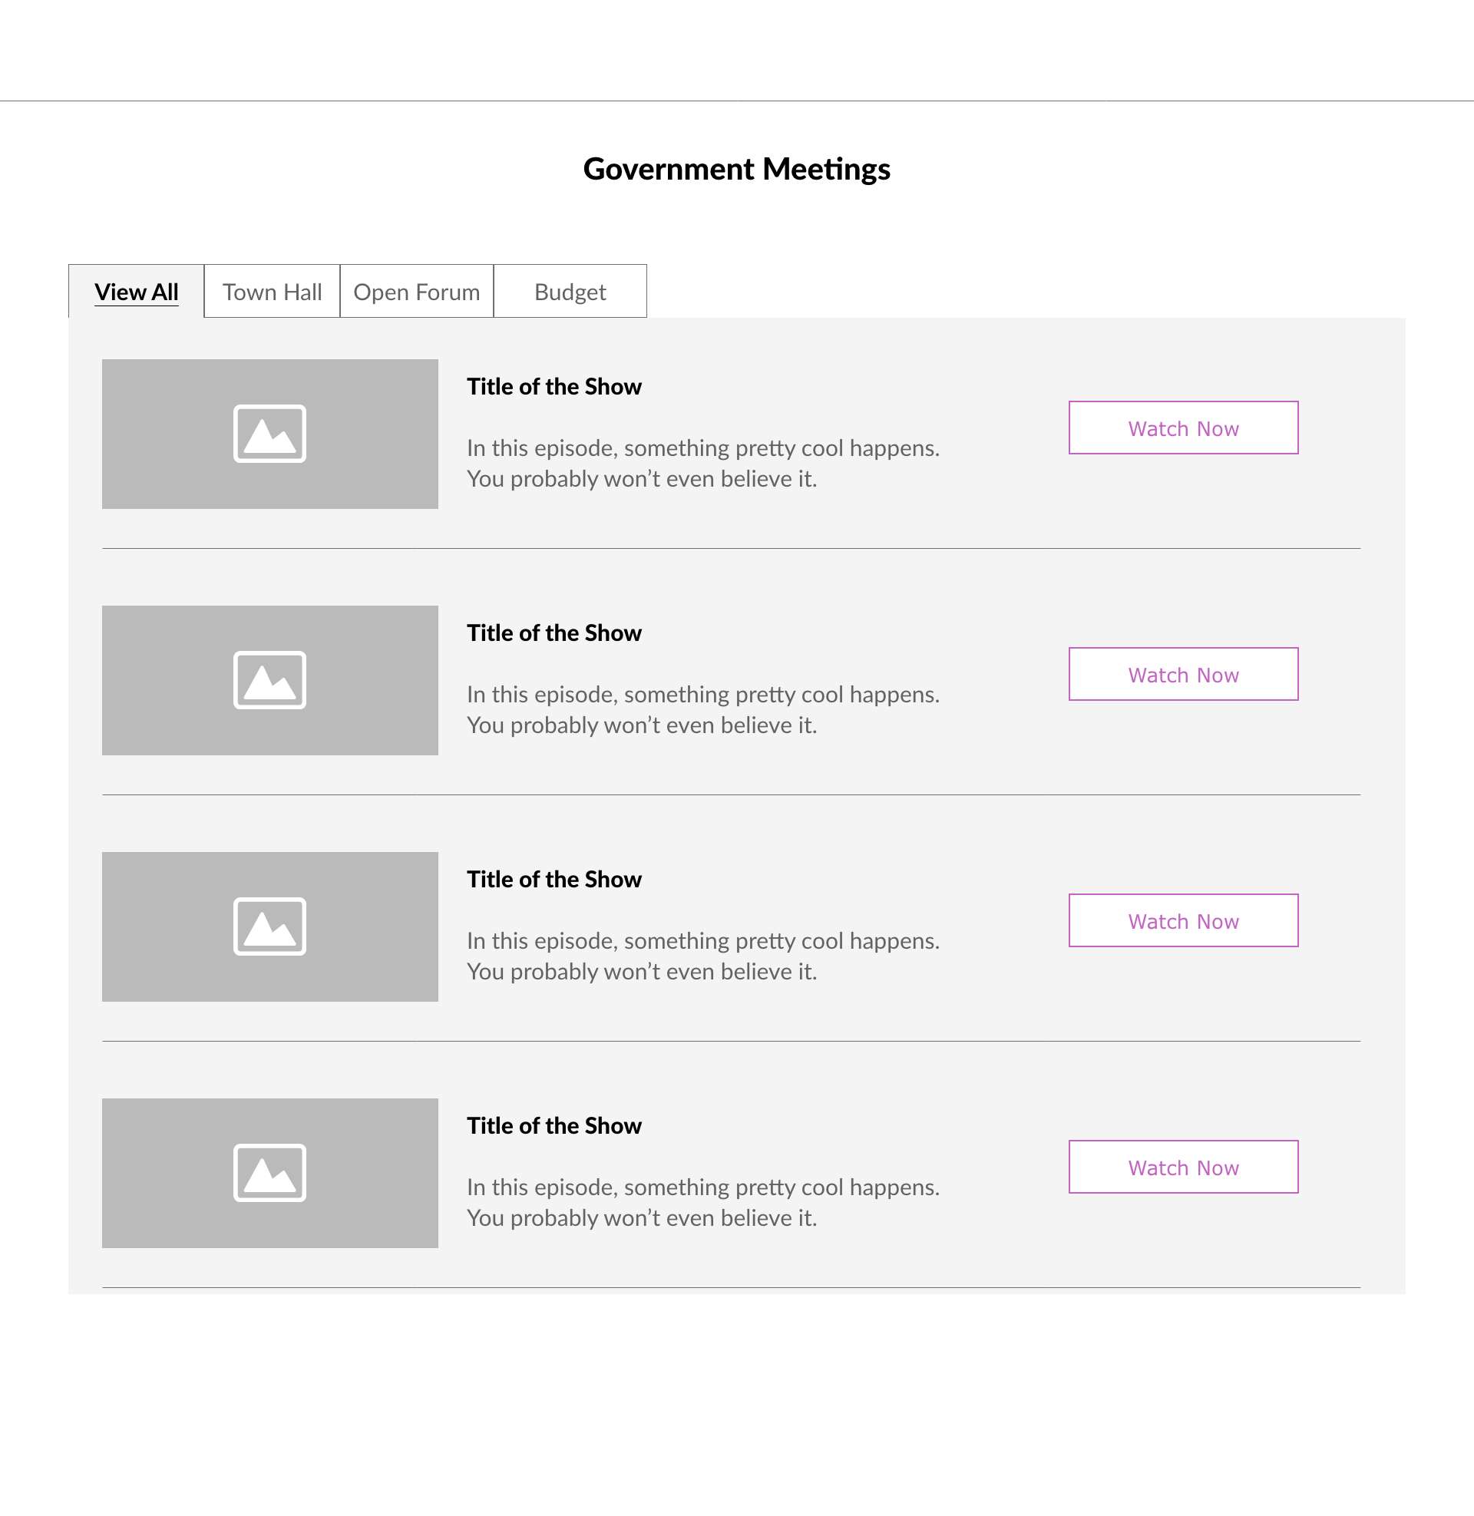Click Watch Now on the fourth show
This screenshot has width=1474, height=1516.
[x=1183, y=1166]
